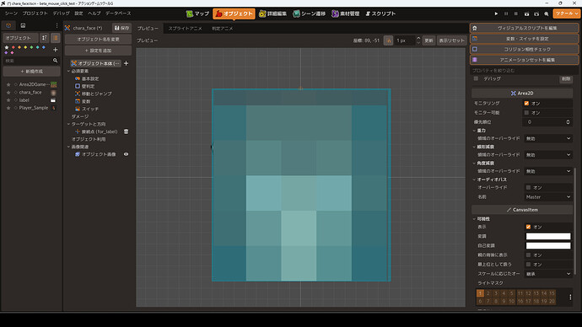This screenshot has width=582, height=327.
Task: Click ＋新規作成 button
Action: [x=31, y=71]
